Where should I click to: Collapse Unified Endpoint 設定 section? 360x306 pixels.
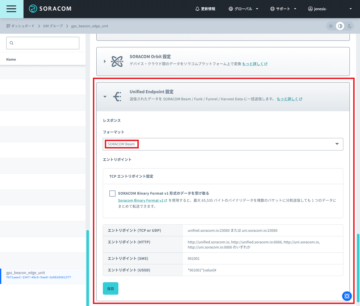105,97
